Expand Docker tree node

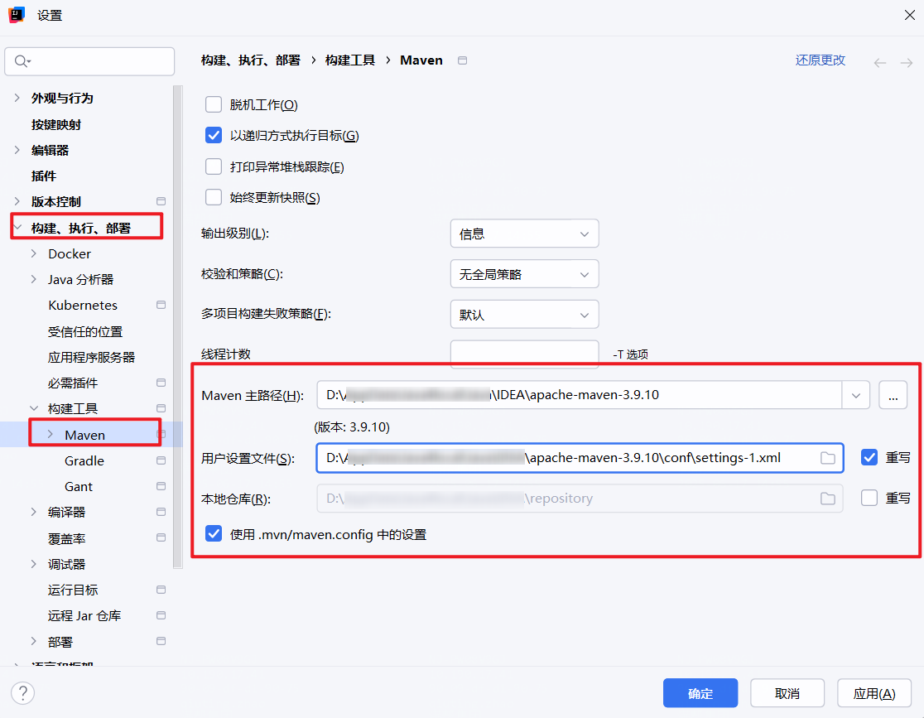tap(34, 253)
